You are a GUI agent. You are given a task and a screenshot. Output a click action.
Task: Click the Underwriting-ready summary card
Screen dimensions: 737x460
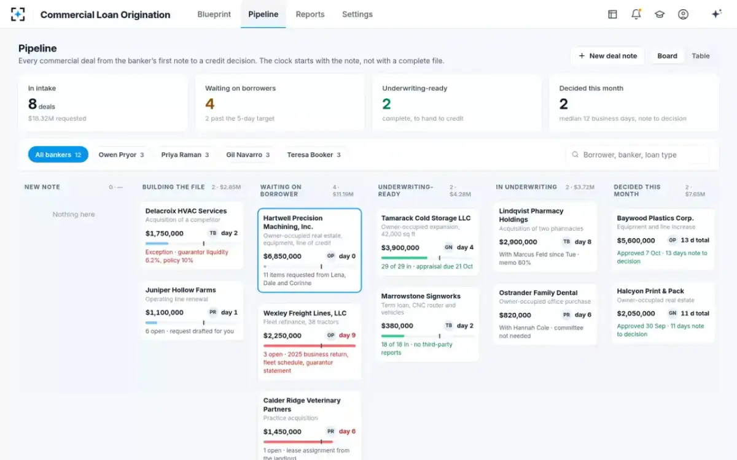[457, 103]
